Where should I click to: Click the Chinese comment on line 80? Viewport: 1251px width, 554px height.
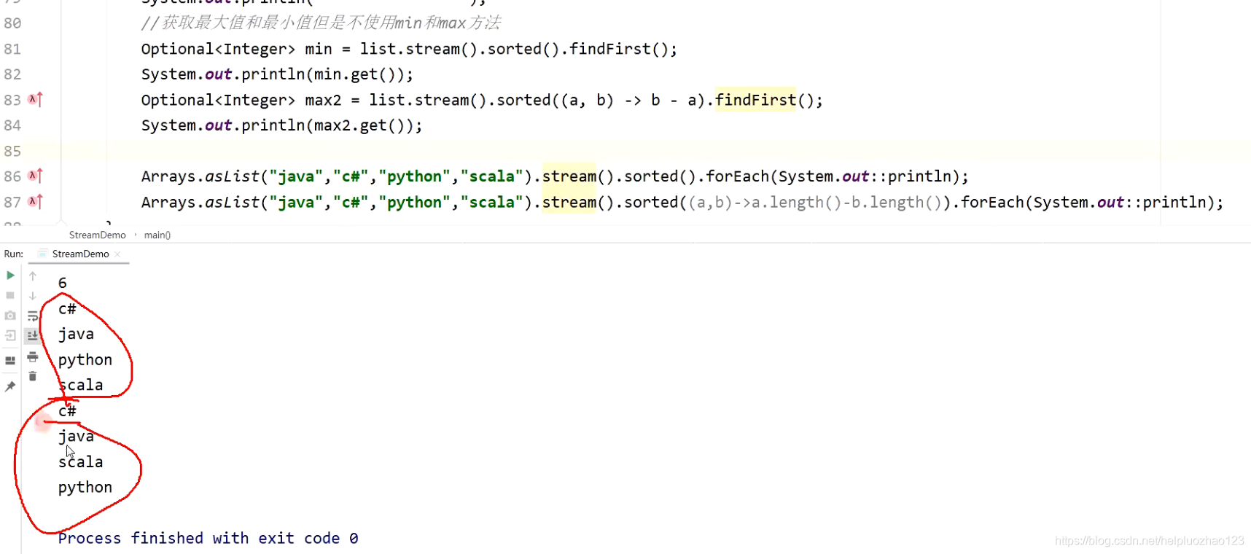(321, 23)
